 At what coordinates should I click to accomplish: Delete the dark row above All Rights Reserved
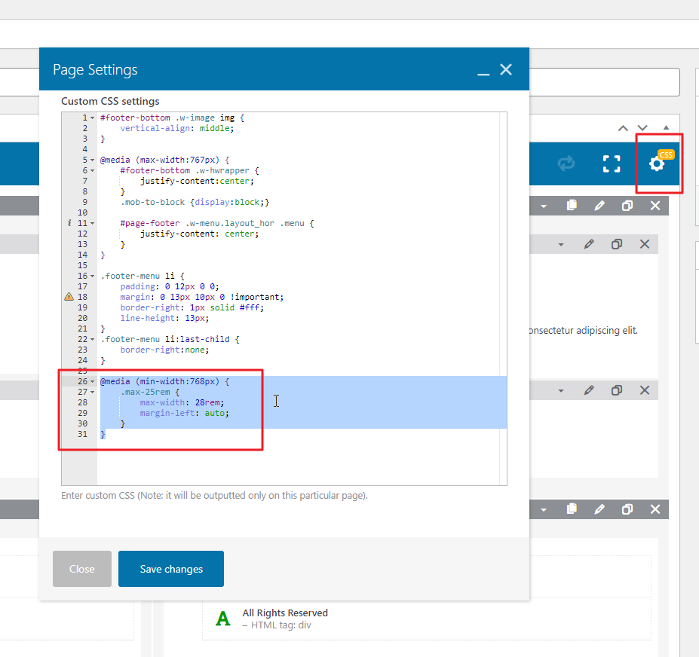point(655,509)
